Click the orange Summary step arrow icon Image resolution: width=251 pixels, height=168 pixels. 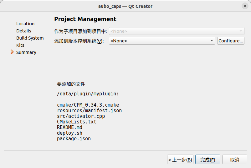coord(12,52)
